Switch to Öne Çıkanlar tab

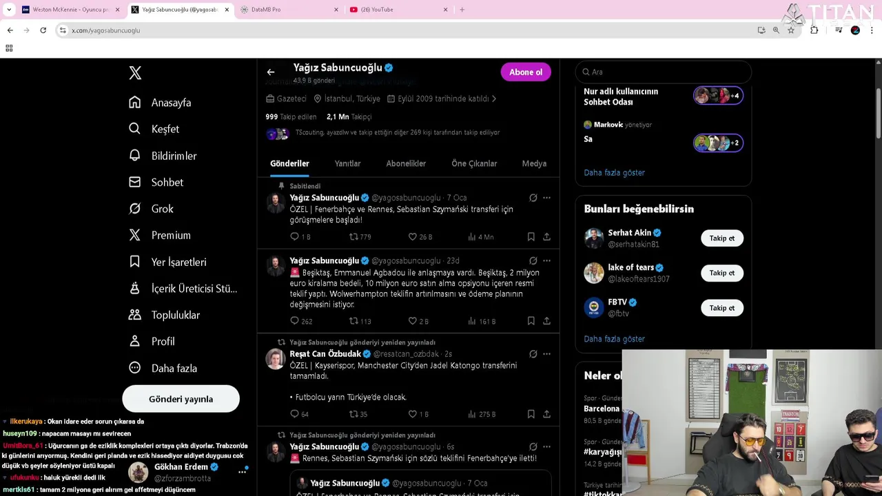tap(474, 164)
